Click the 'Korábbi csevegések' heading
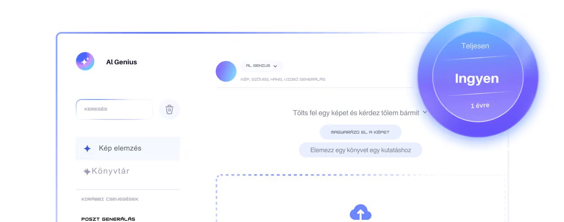This screenshot has height=222, width=564. click(110, 199)
